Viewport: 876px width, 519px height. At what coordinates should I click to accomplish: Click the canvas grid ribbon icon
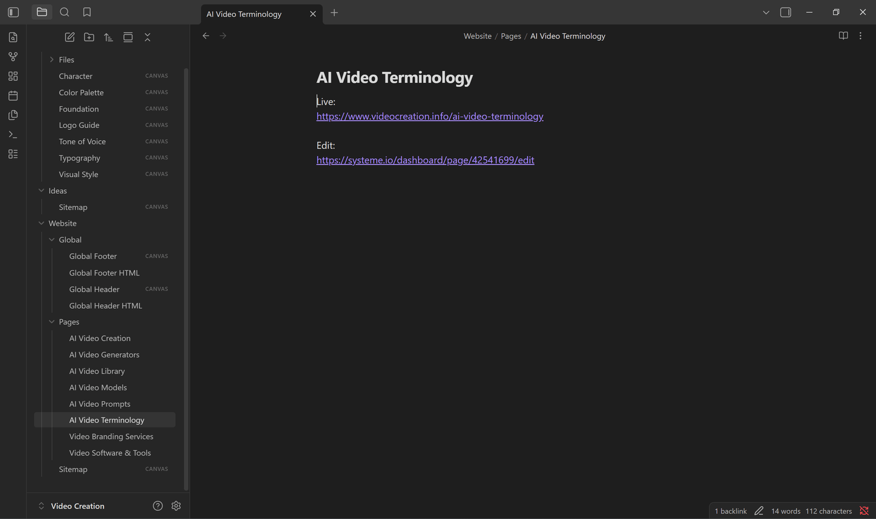[x=13, y=76]
